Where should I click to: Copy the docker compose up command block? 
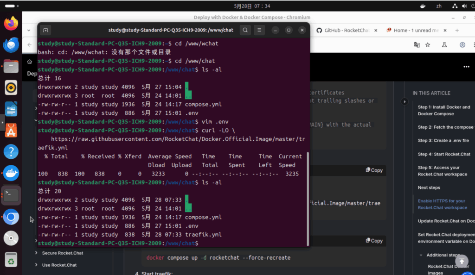tap(374, 241)
